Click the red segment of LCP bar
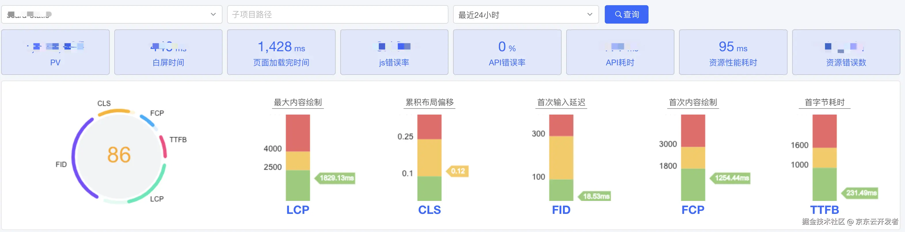Screen dimensions: 905x232 (x=298, y=133)
